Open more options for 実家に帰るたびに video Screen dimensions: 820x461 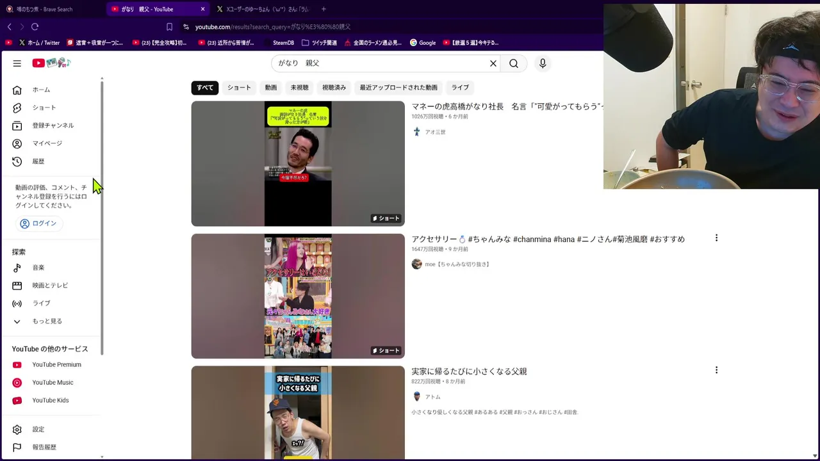pos(716,370)
